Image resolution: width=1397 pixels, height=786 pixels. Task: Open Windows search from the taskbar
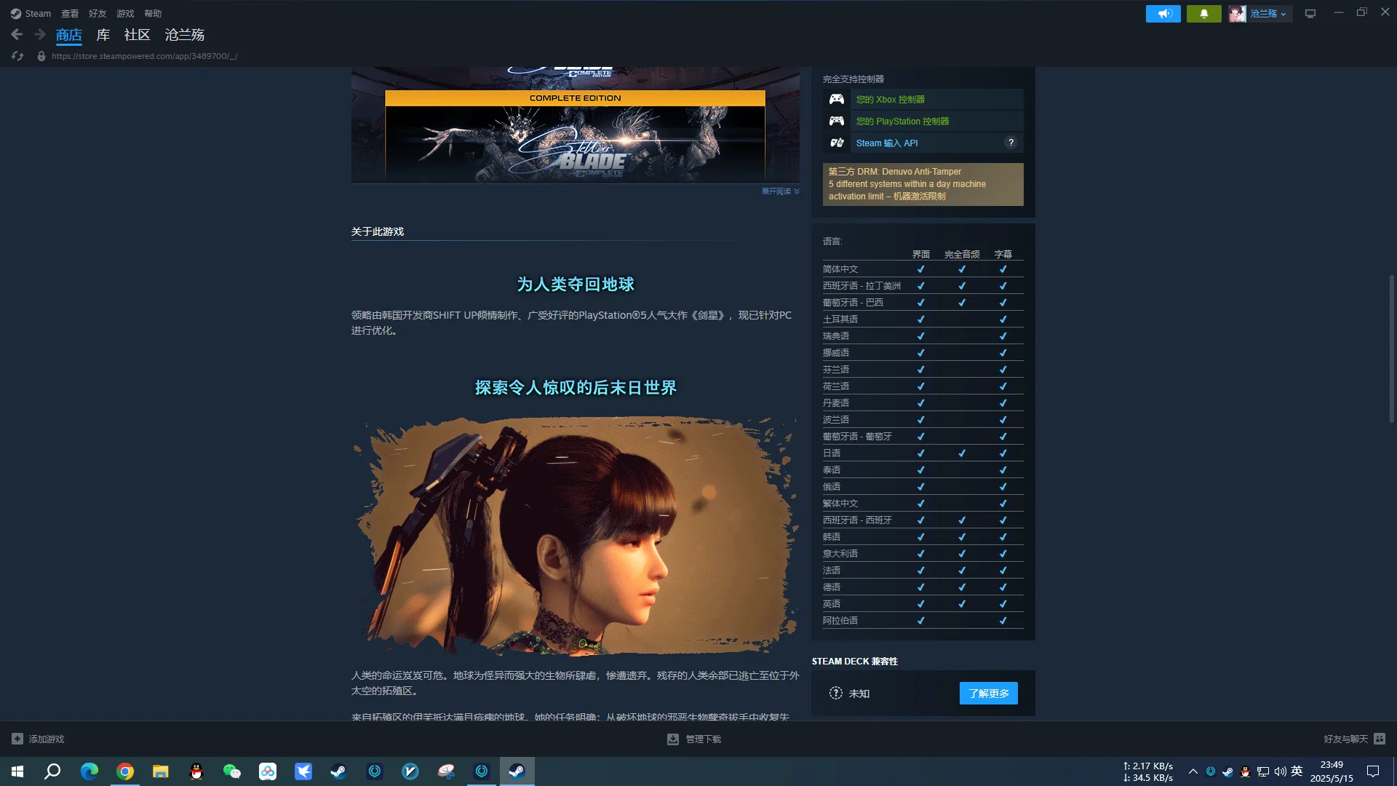tap(52, 771)
